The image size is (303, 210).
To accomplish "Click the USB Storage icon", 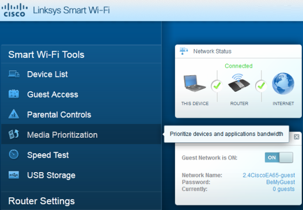I will [x=14, y=175].
